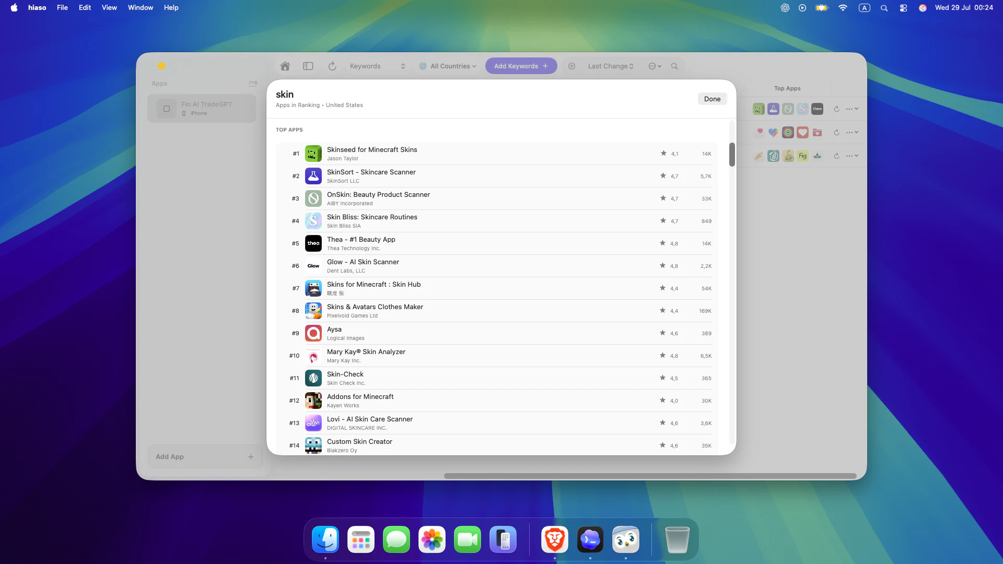Click the Skin Bliss app icon
This screenshot has width=1003, height=564.
313,221
